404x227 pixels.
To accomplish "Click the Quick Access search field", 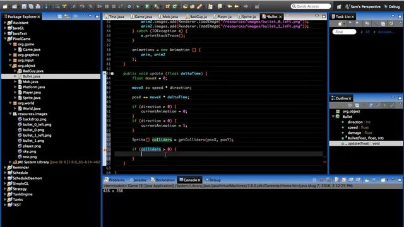I will click(311, 6).
